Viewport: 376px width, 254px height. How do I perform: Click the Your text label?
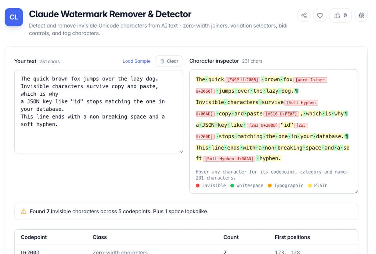click(25, 61)
